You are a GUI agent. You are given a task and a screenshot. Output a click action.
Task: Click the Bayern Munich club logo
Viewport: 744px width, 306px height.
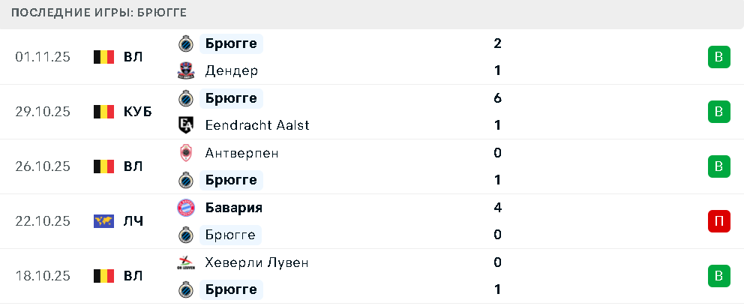185,208
